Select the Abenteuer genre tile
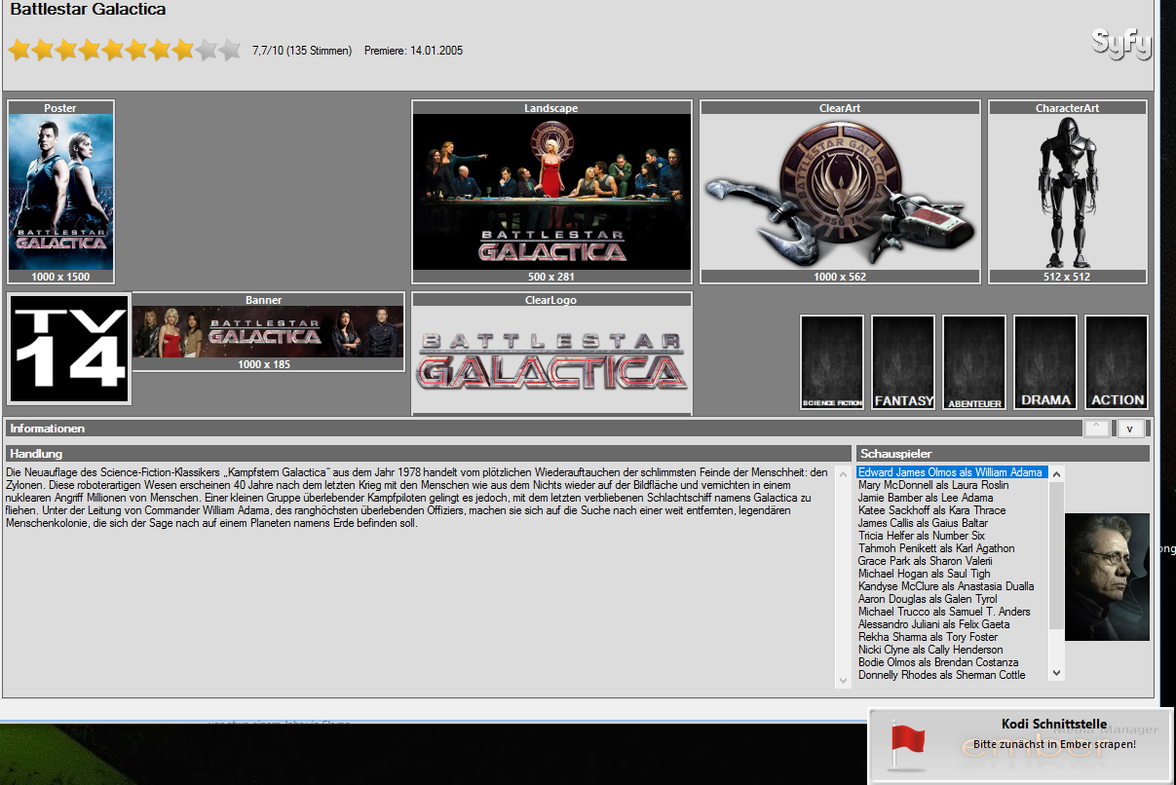 (x=974, y=361)
